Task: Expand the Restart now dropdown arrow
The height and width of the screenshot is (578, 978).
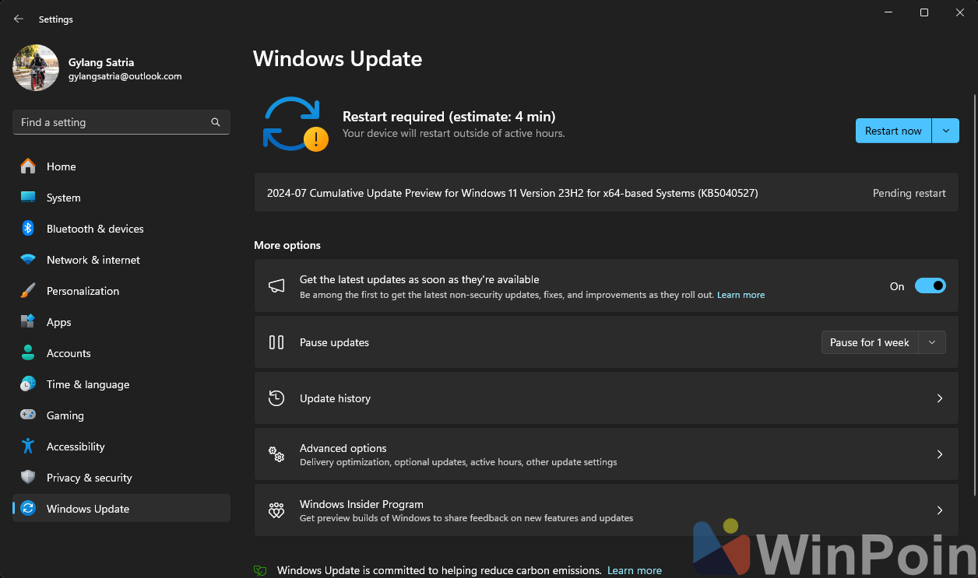Action: [946, 131]
